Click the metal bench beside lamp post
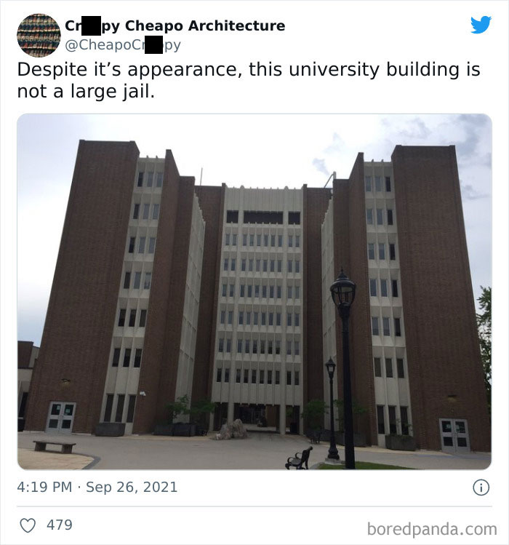Viewport: 509px width, 545px height. click(299, 458)
